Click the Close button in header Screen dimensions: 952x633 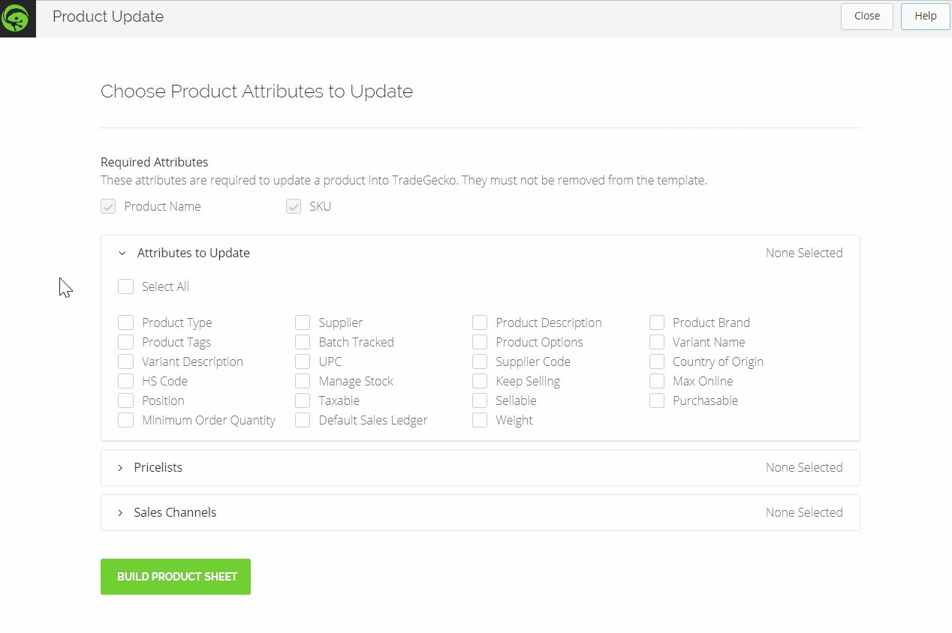click(866, 16)
